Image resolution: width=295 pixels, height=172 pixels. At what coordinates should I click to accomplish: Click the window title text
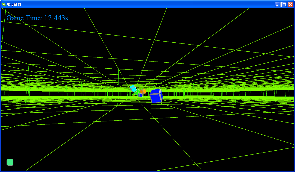[x=14, y=5]
